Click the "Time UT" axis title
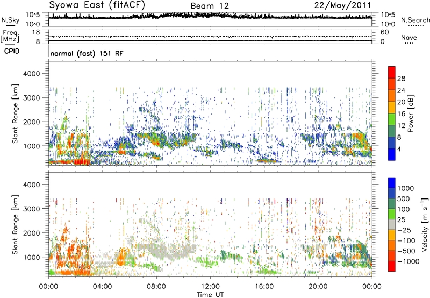430x298 pixels. (x=210, y=295)
